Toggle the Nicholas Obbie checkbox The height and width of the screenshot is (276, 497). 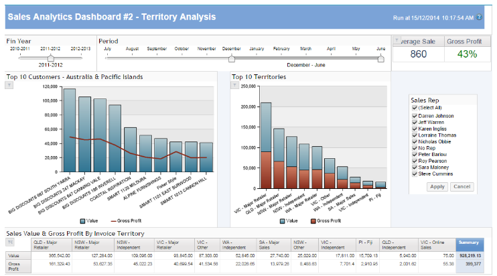[x=415, y=141]
